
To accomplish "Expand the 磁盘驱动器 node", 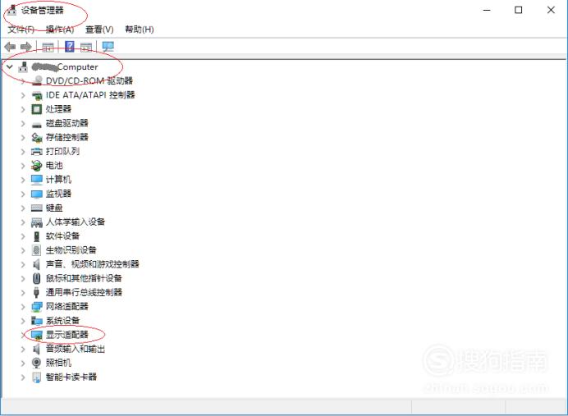I will (x=23, y=123).
